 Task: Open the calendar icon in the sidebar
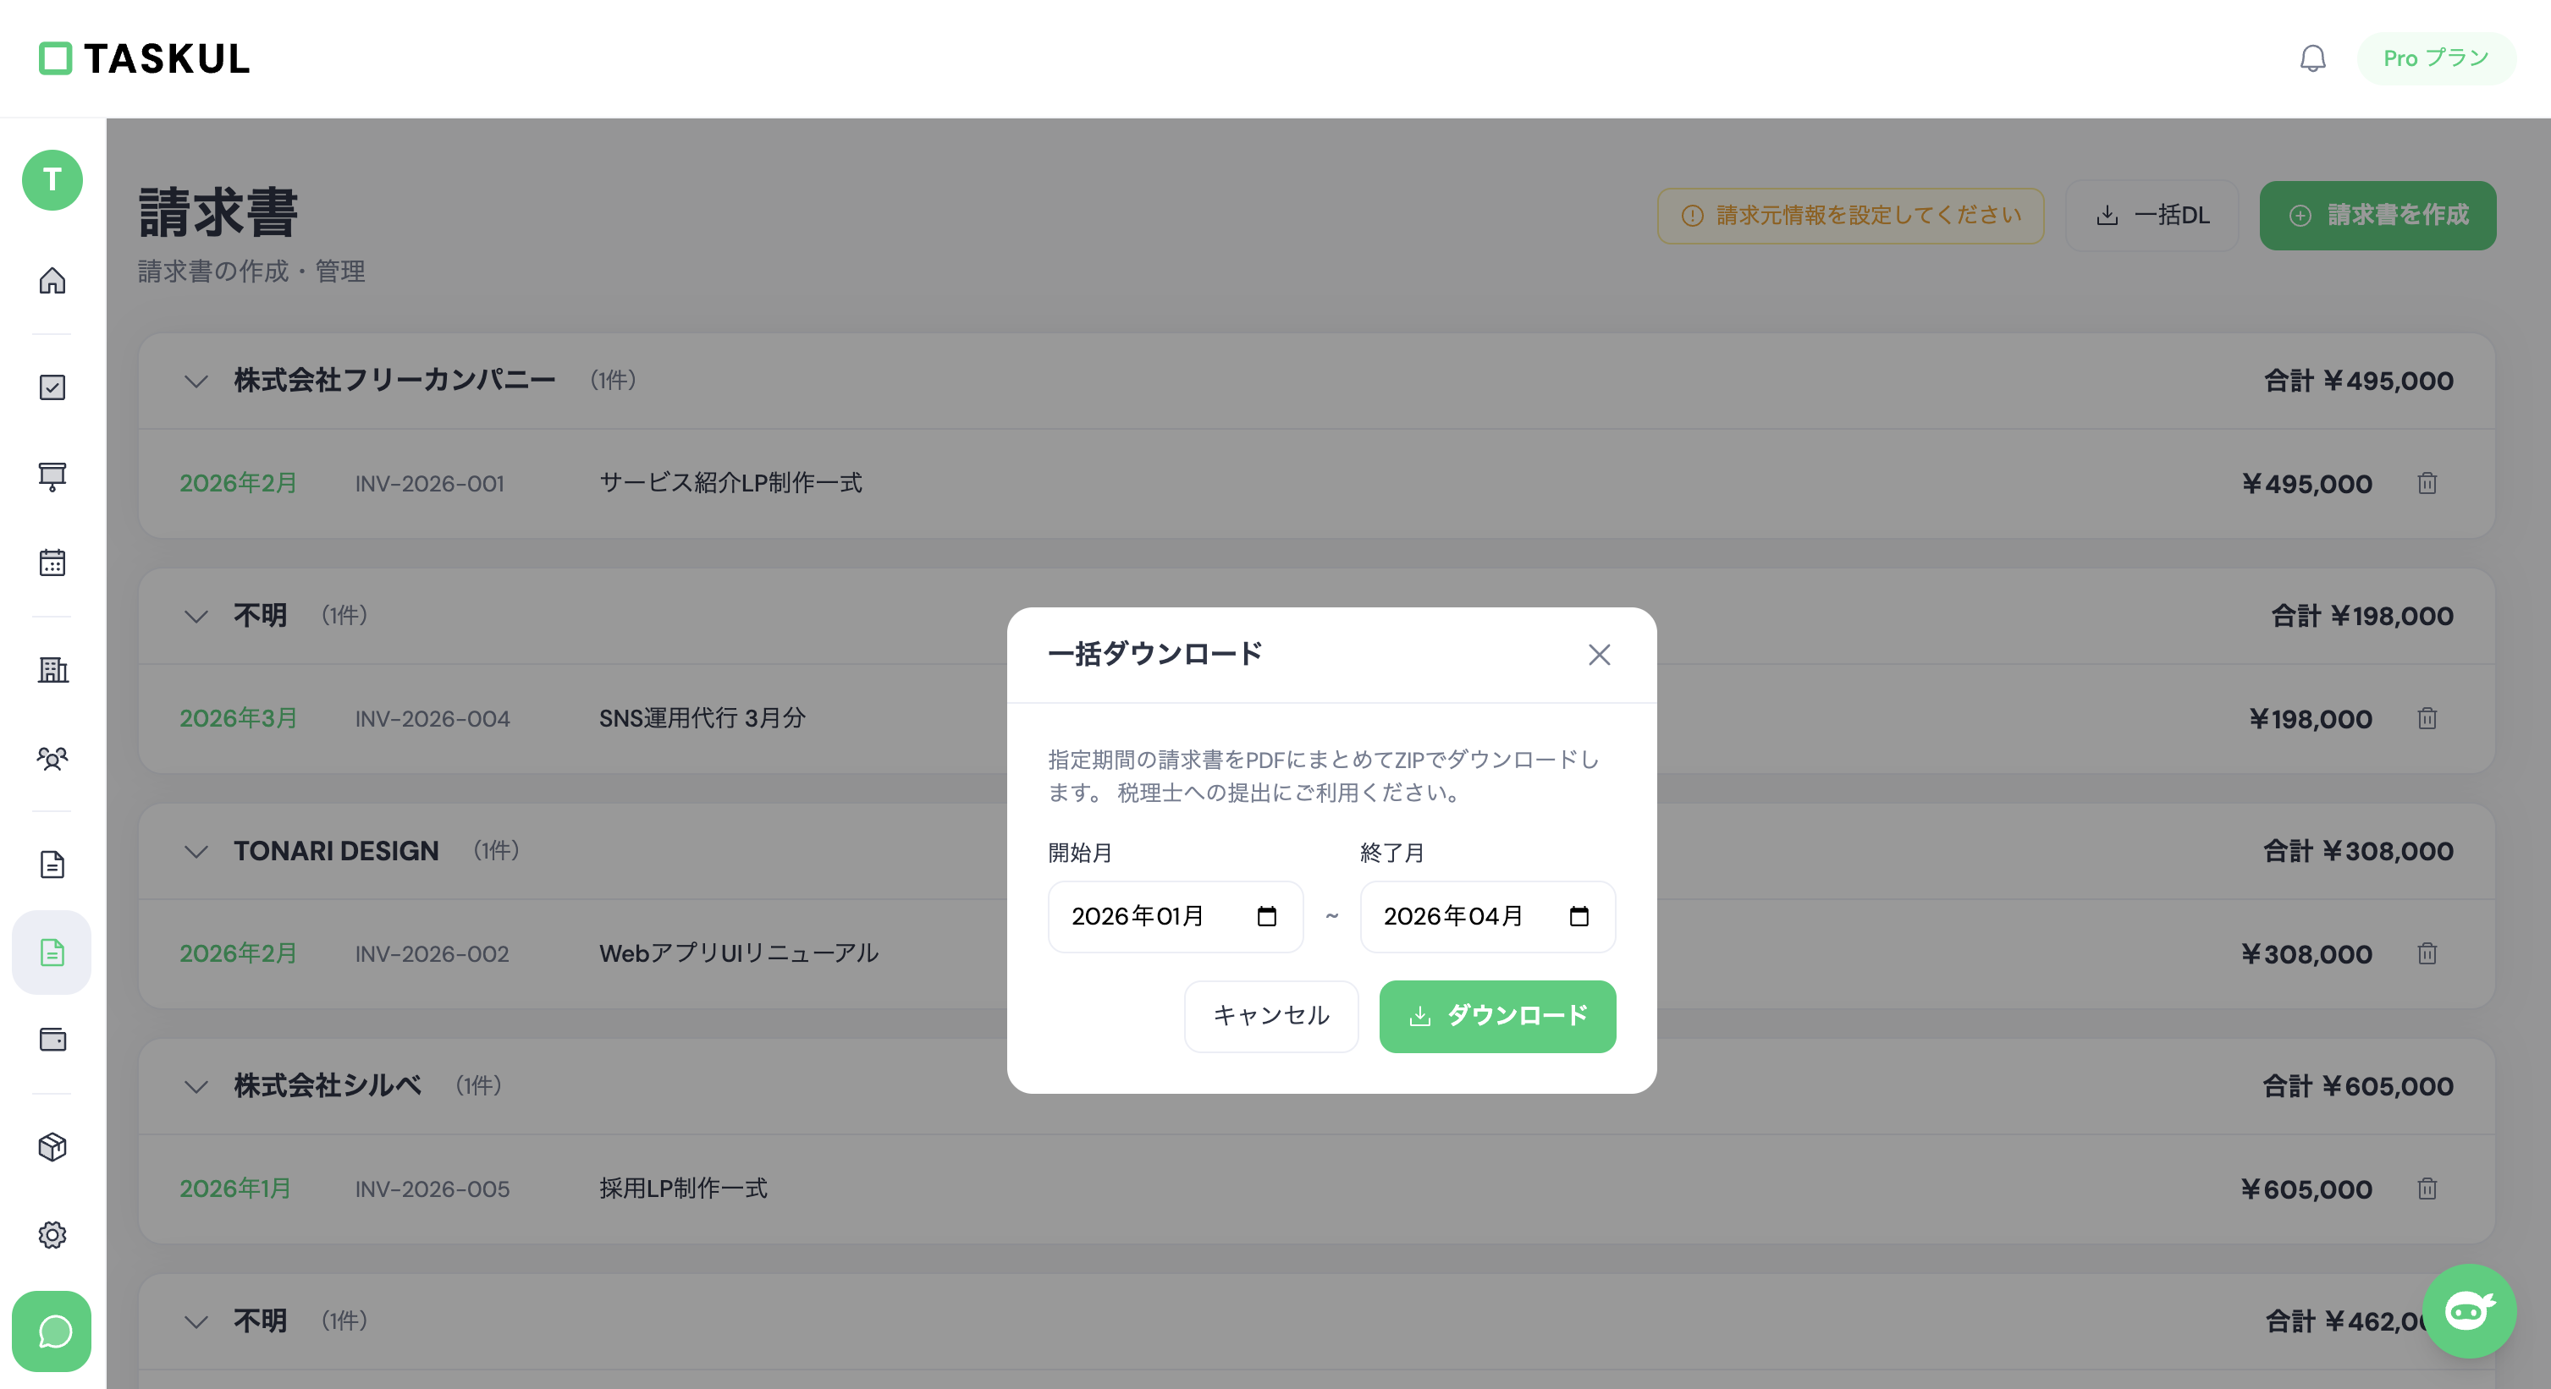coord(52,563)
